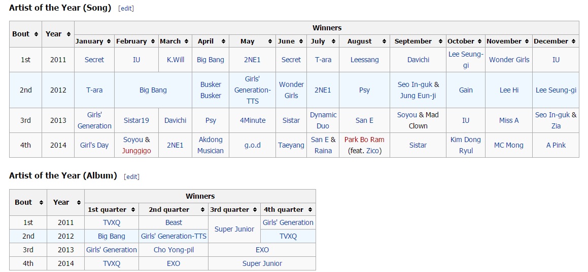Open Girls' Generation-TTS link in May 2012
The width and height of the screenshot is (588, 272).
[252, 90]
